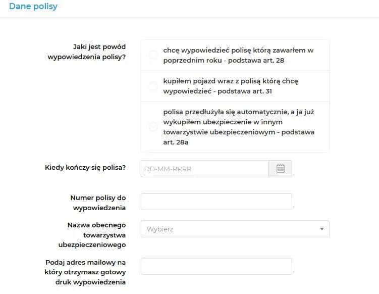Image resolution: width=379 pixels, height=294 pixels.
Task: Click option text "kupiłem pojazd wraz z polisą"
Action: 234,81
